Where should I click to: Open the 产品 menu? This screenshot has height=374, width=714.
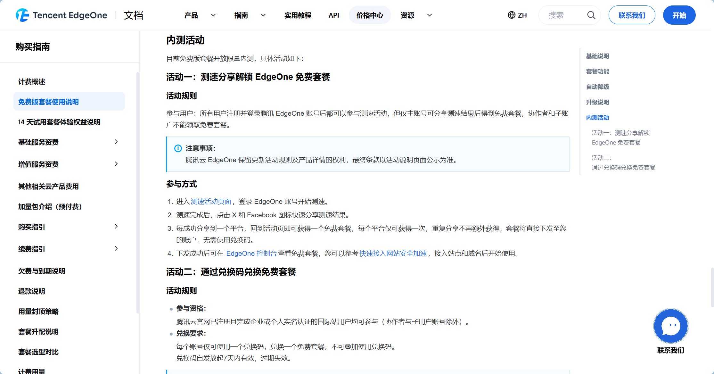pos(191,15)
